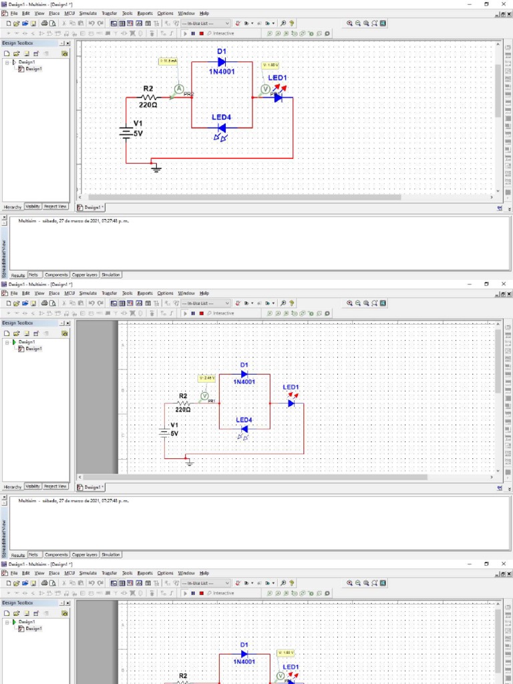Viewport: 513px width, 684px height.
Task: Click the help question mark icon in top toolbar
Action: click(292, 23)
